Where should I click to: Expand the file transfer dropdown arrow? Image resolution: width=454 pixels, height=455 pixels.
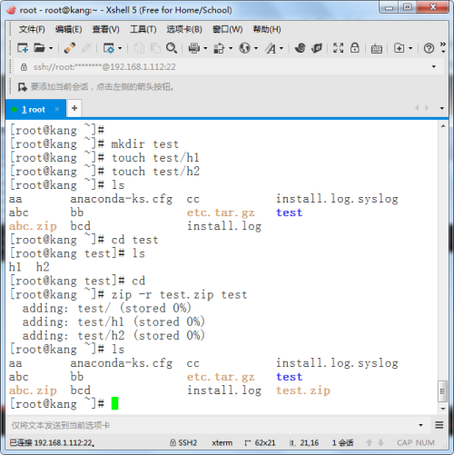231,48
